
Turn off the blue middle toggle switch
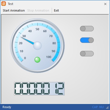87,40
